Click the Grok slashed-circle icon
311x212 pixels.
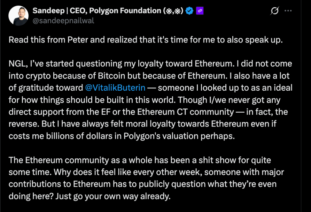click(x=274, y=11)
